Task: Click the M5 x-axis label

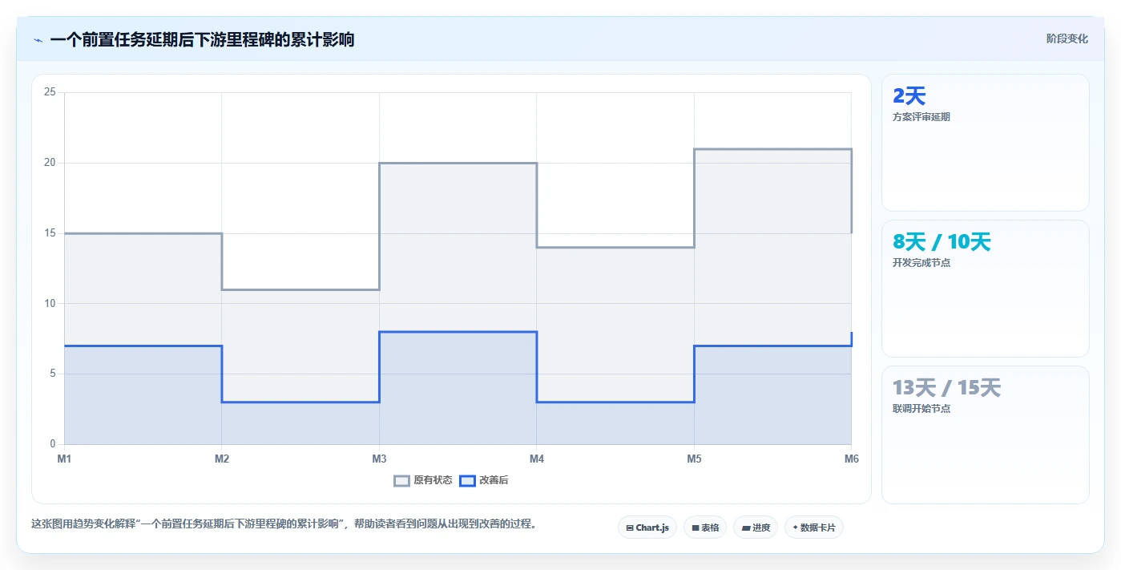Action: click(694, 459)
